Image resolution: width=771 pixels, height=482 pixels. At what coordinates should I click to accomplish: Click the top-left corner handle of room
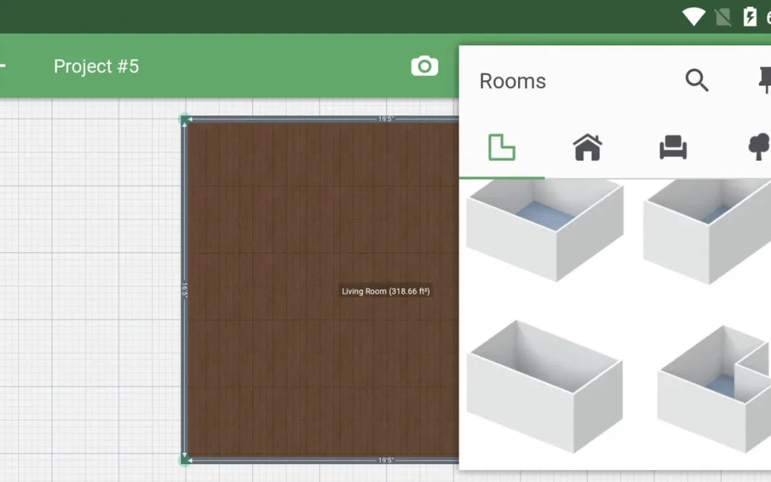tap(184, 120)
